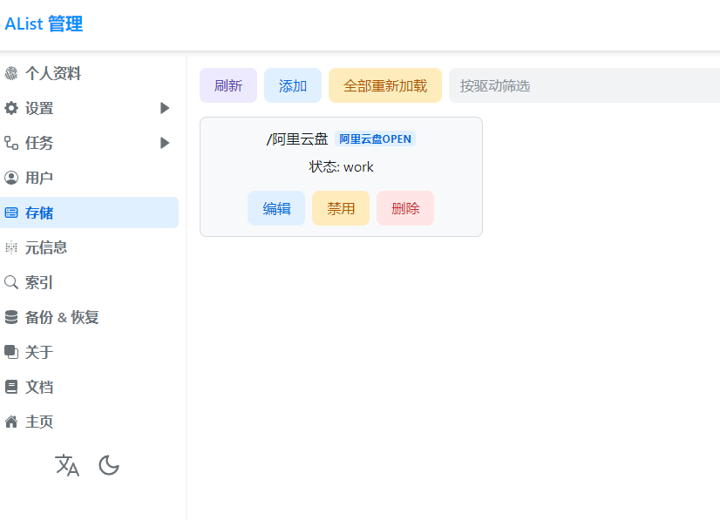Click the 全部重新加载 button
This screenshot has height=520, width=720.
(384, 85)
